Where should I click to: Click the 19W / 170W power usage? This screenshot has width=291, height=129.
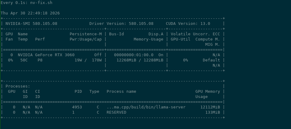pyautogui.click(x=88, y=60)
